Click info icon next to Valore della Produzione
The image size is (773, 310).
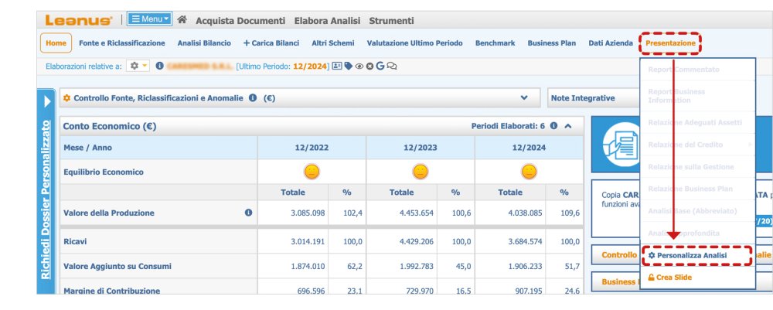248,213
